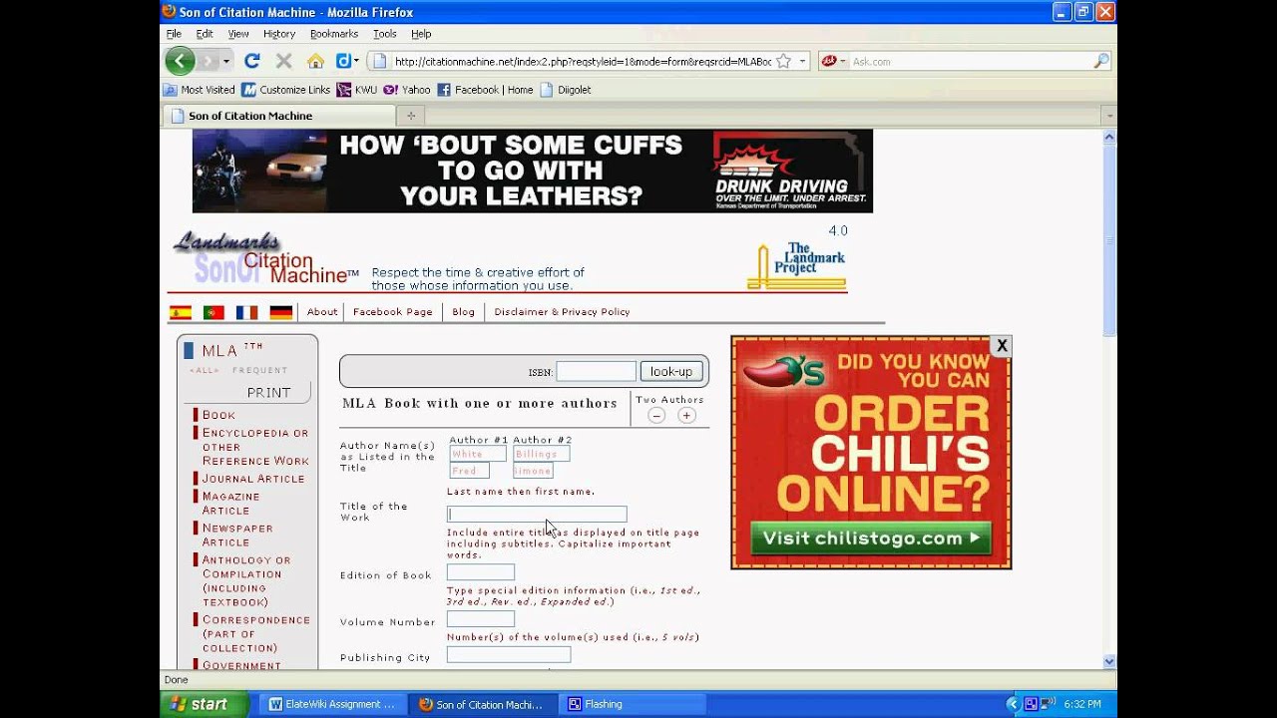Viewport: 1277px width, 718px height.
Task: Click the Son of Citation Machine logo
Action: pyautogui.click(x=266, y=259)
